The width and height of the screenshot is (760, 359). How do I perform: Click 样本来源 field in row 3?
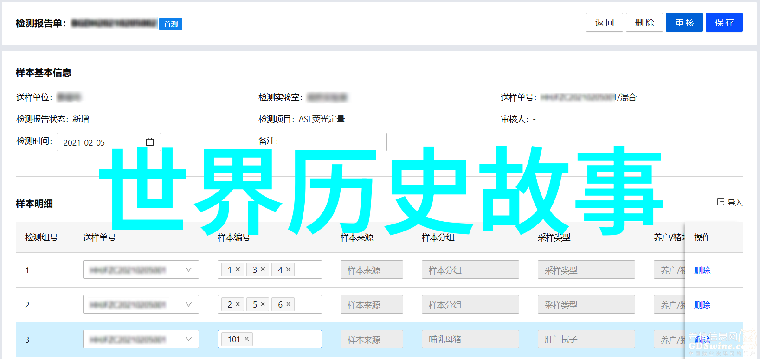tap(372, 339)
